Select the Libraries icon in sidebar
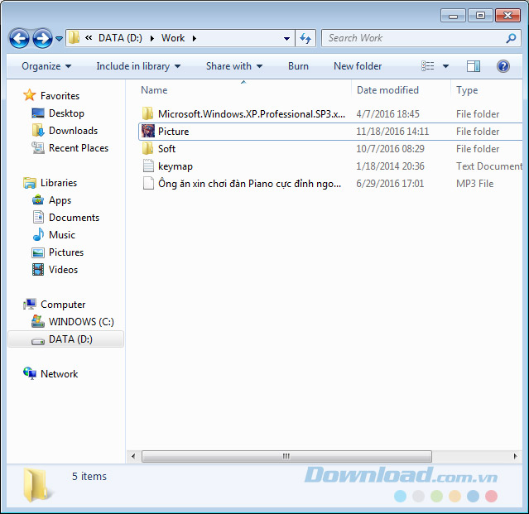The image size is (529, 514). point(30,183)
